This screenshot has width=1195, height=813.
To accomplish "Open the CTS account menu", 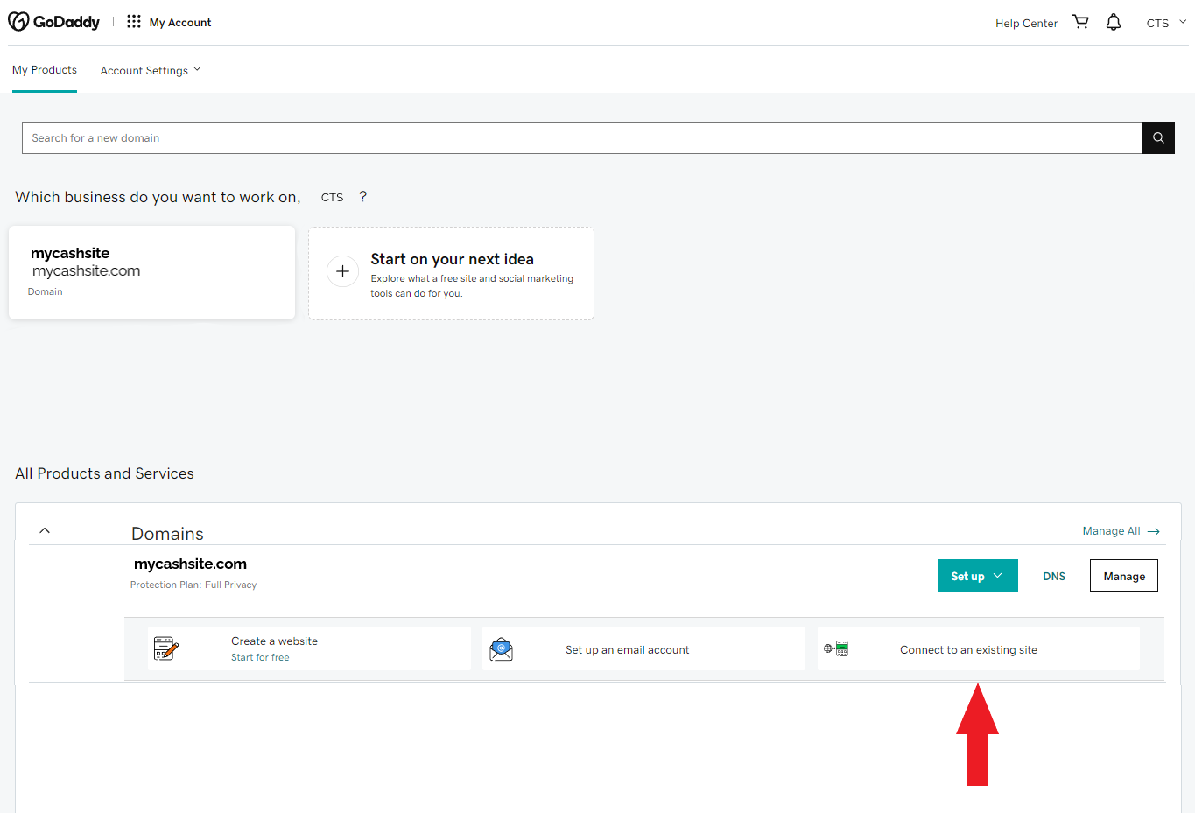I will [1165, 23].
